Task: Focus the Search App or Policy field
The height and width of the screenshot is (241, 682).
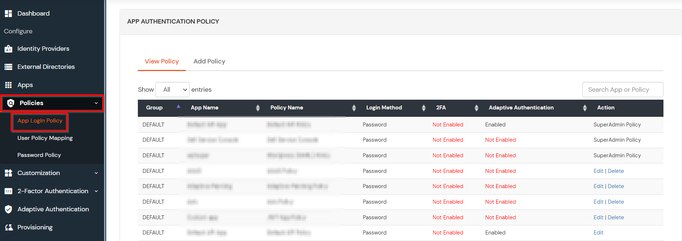Action: 623,90
